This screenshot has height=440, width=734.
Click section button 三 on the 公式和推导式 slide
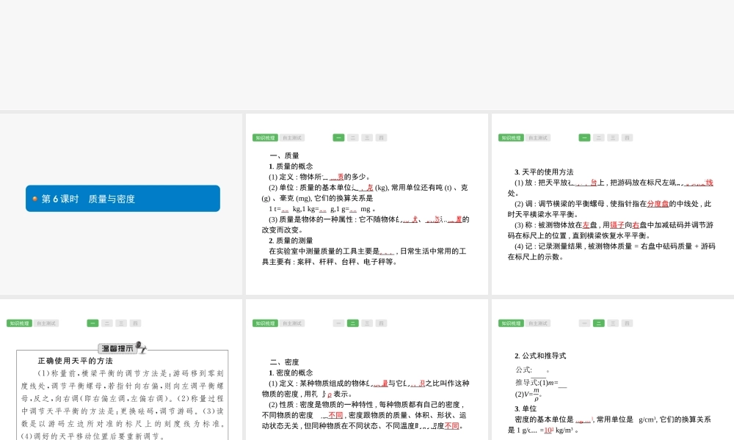[613, 323]
